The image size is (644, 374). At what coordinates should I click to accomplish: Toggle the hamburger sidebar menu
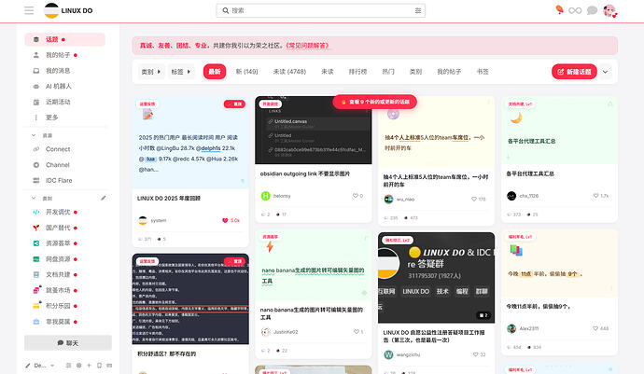click(29, 10)
